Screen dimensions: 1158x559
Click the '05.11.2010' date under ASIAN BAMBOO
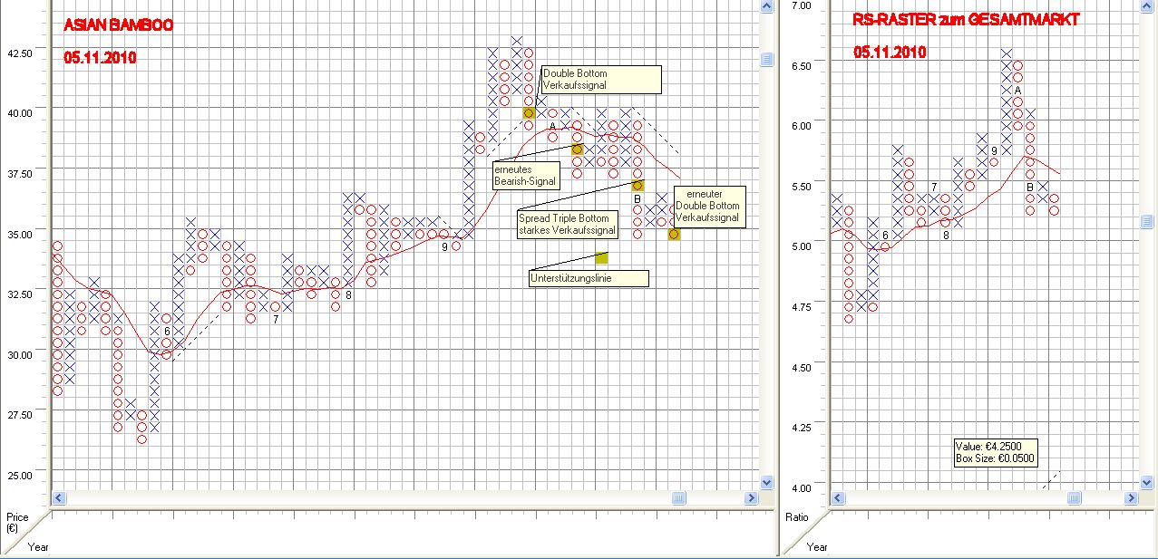click(x=100, y=58)
